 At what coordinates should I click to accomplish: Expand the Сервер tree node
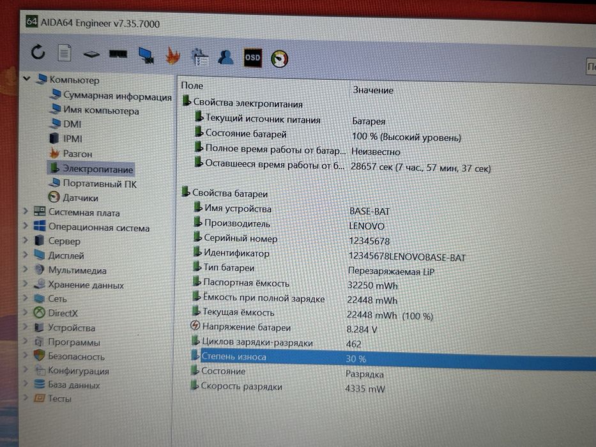click(26, 240)
